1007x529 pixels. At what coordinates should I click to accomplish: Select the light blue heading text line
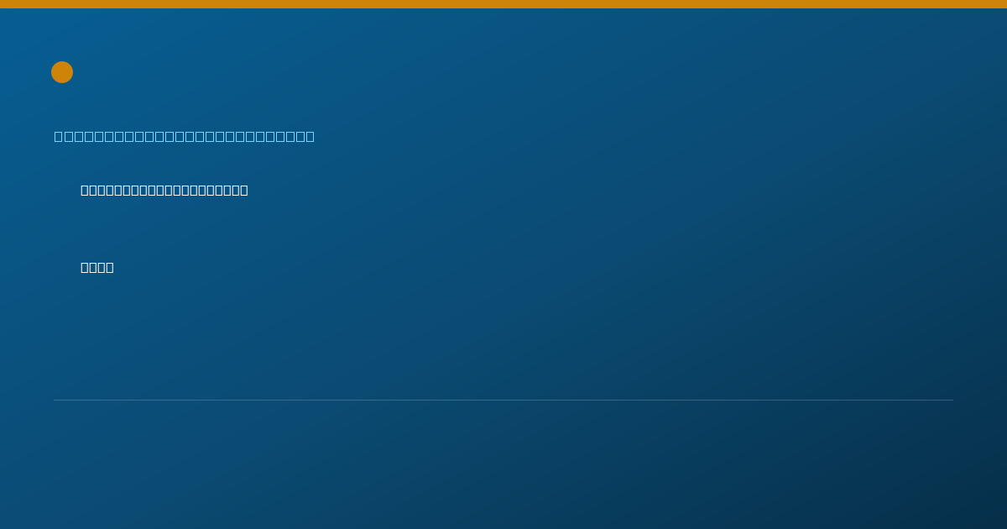tap(185, 136)
